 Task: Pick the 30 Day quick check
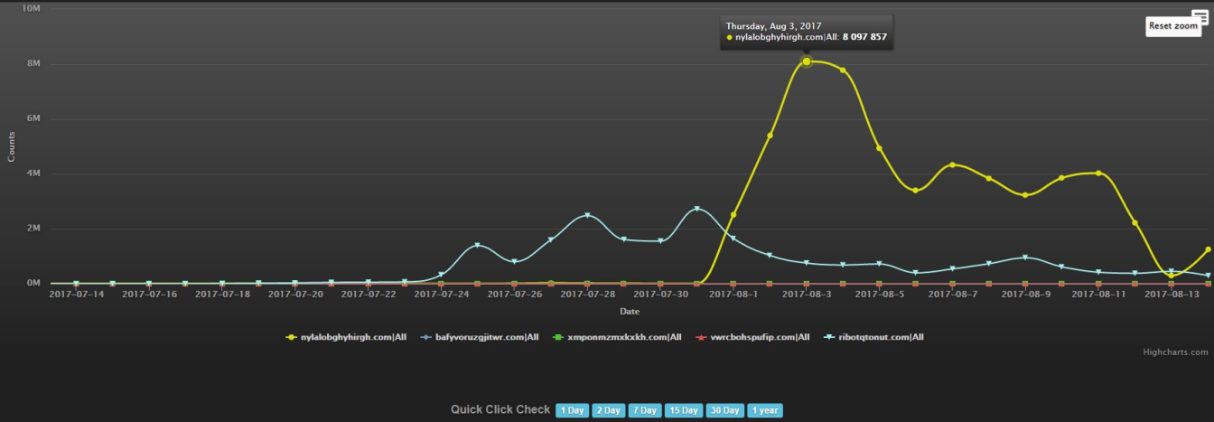point(724,410)
